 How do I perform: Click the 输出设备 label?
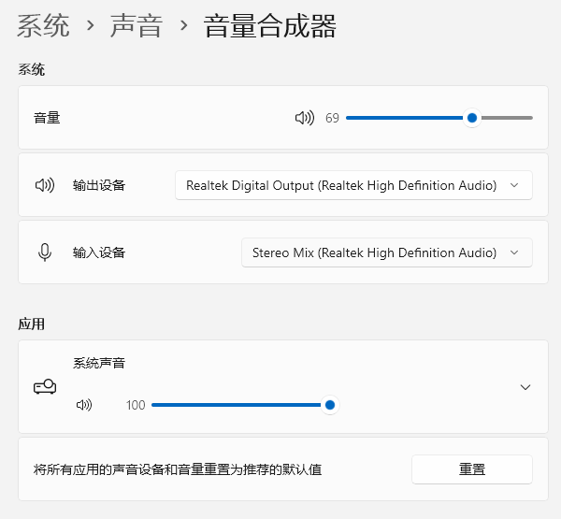click(x=99, y=185)
